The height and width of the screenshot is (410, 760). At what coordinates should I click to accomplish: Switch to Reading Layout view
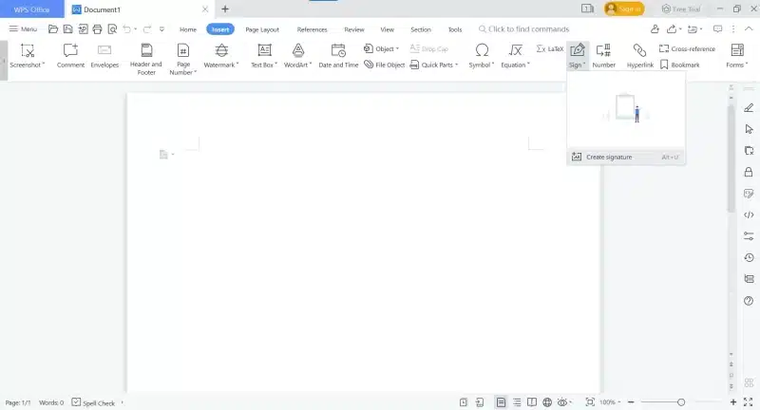(x=532, y=402)
